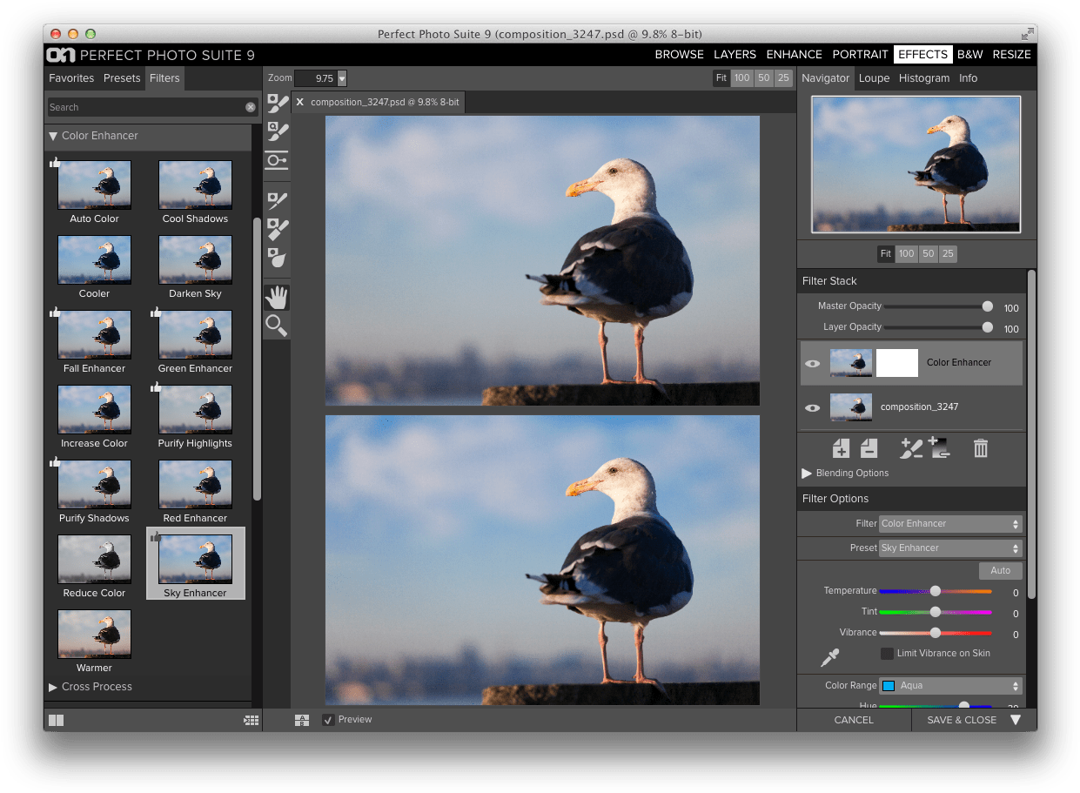Image resolution: width=1080 pixels, height=793 pixels.
Task: Add a new filter to the stack
Action: tap(841, 447)
